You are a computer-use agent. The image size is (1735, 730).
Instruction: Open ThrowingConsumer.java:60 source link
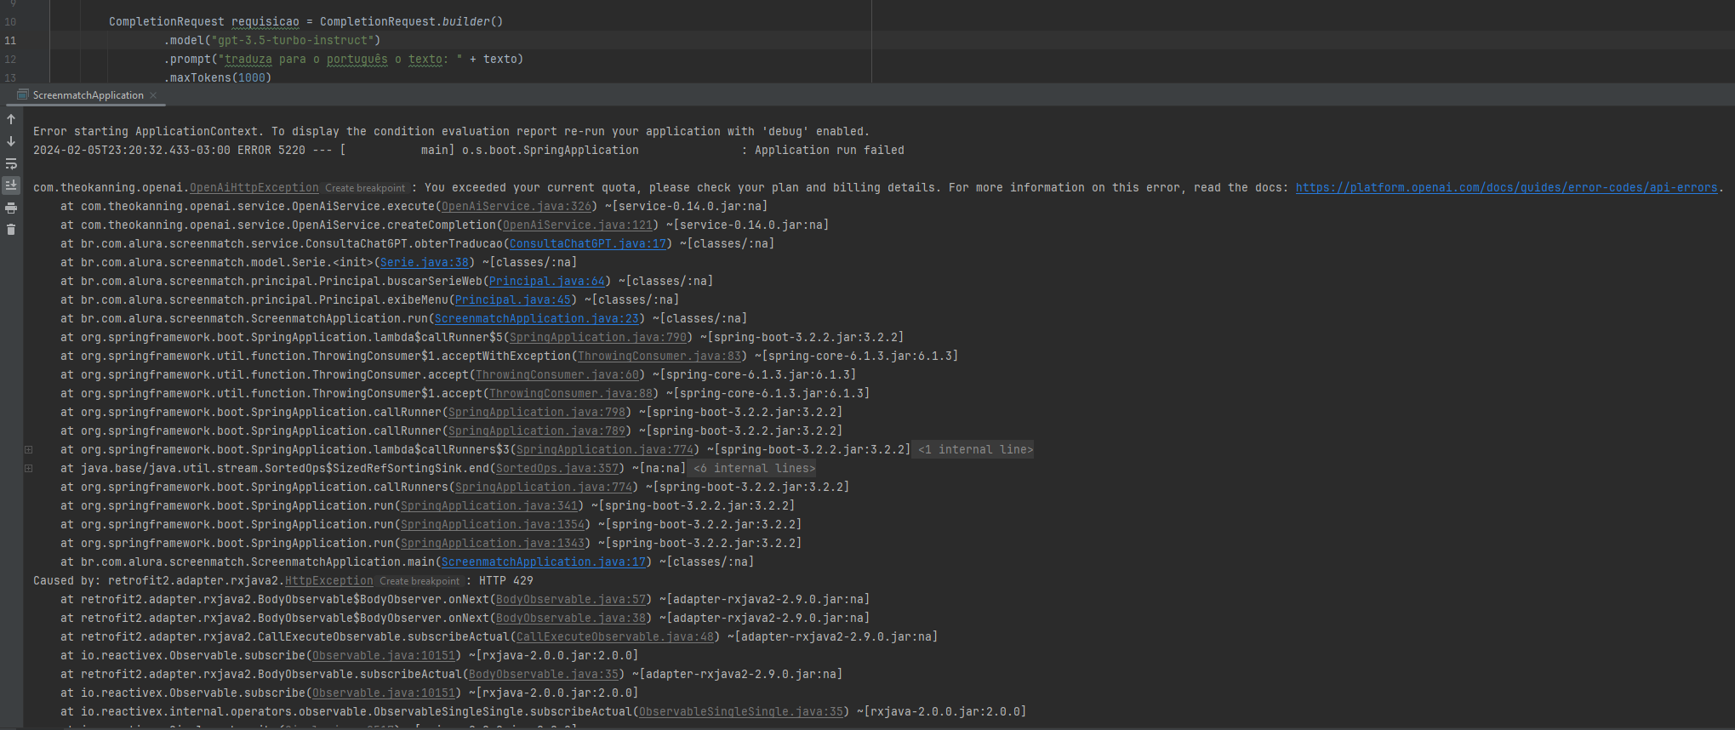556,374
